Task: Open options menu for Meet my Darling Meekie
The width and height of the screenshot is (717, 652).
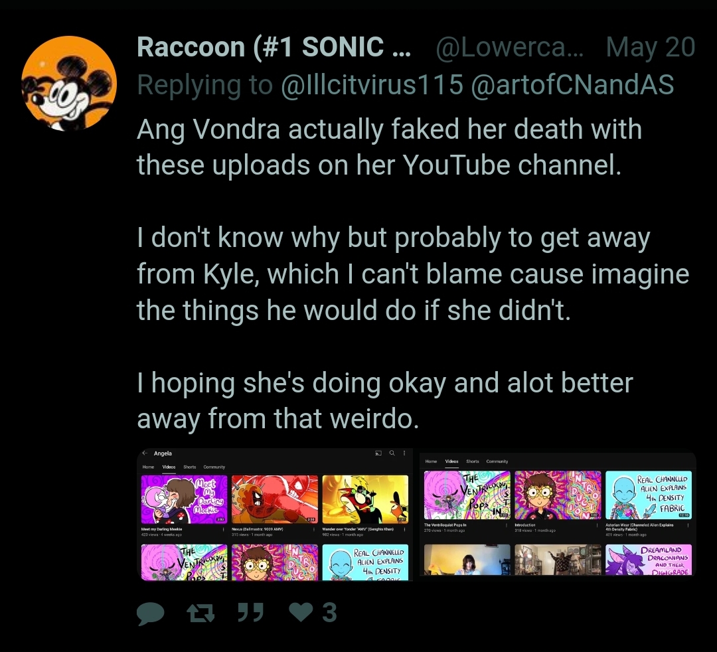Action: pyautogui.click(x=223, y=529)
